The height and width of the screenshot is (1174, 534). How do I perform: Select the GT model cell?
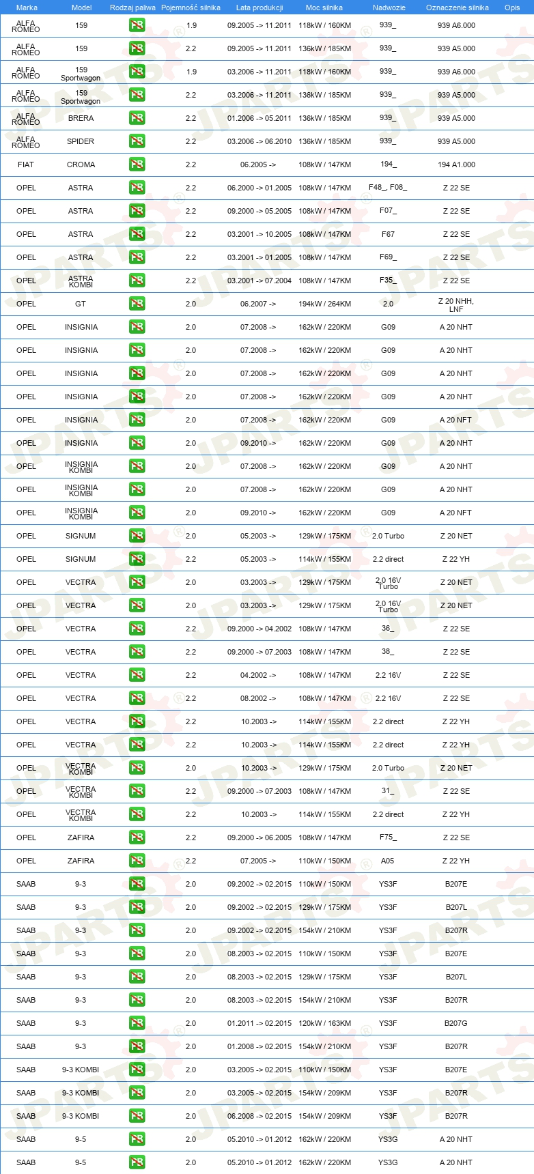pyautogui.click(x=81, y=304)
